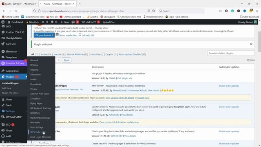This screenshot has width=261, height=147.
Task: Click Ok, you deserve it button
Action: [x=44, y=35]
